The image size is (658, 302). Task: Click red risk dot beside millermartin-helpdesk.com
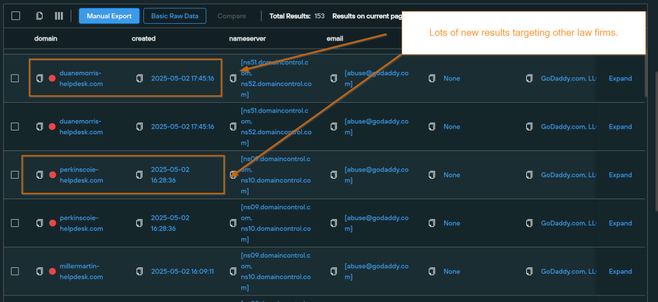point(53,271)
